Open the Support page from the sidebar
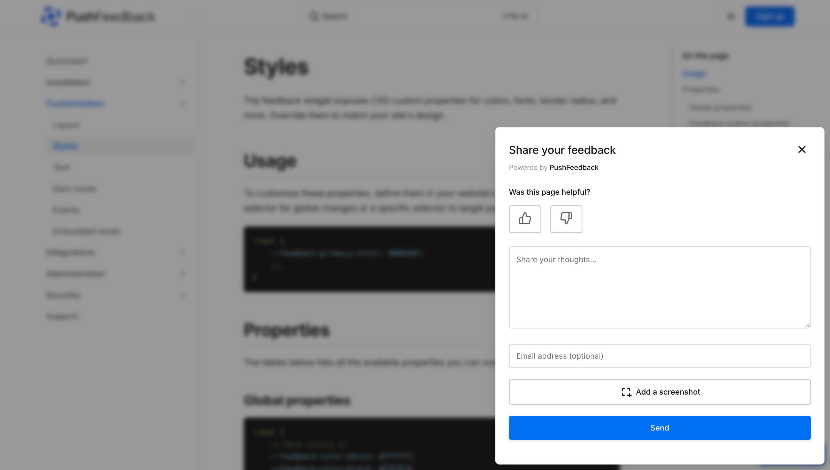Viewport: 830px width, 470px height. click(x=62, y=316)
